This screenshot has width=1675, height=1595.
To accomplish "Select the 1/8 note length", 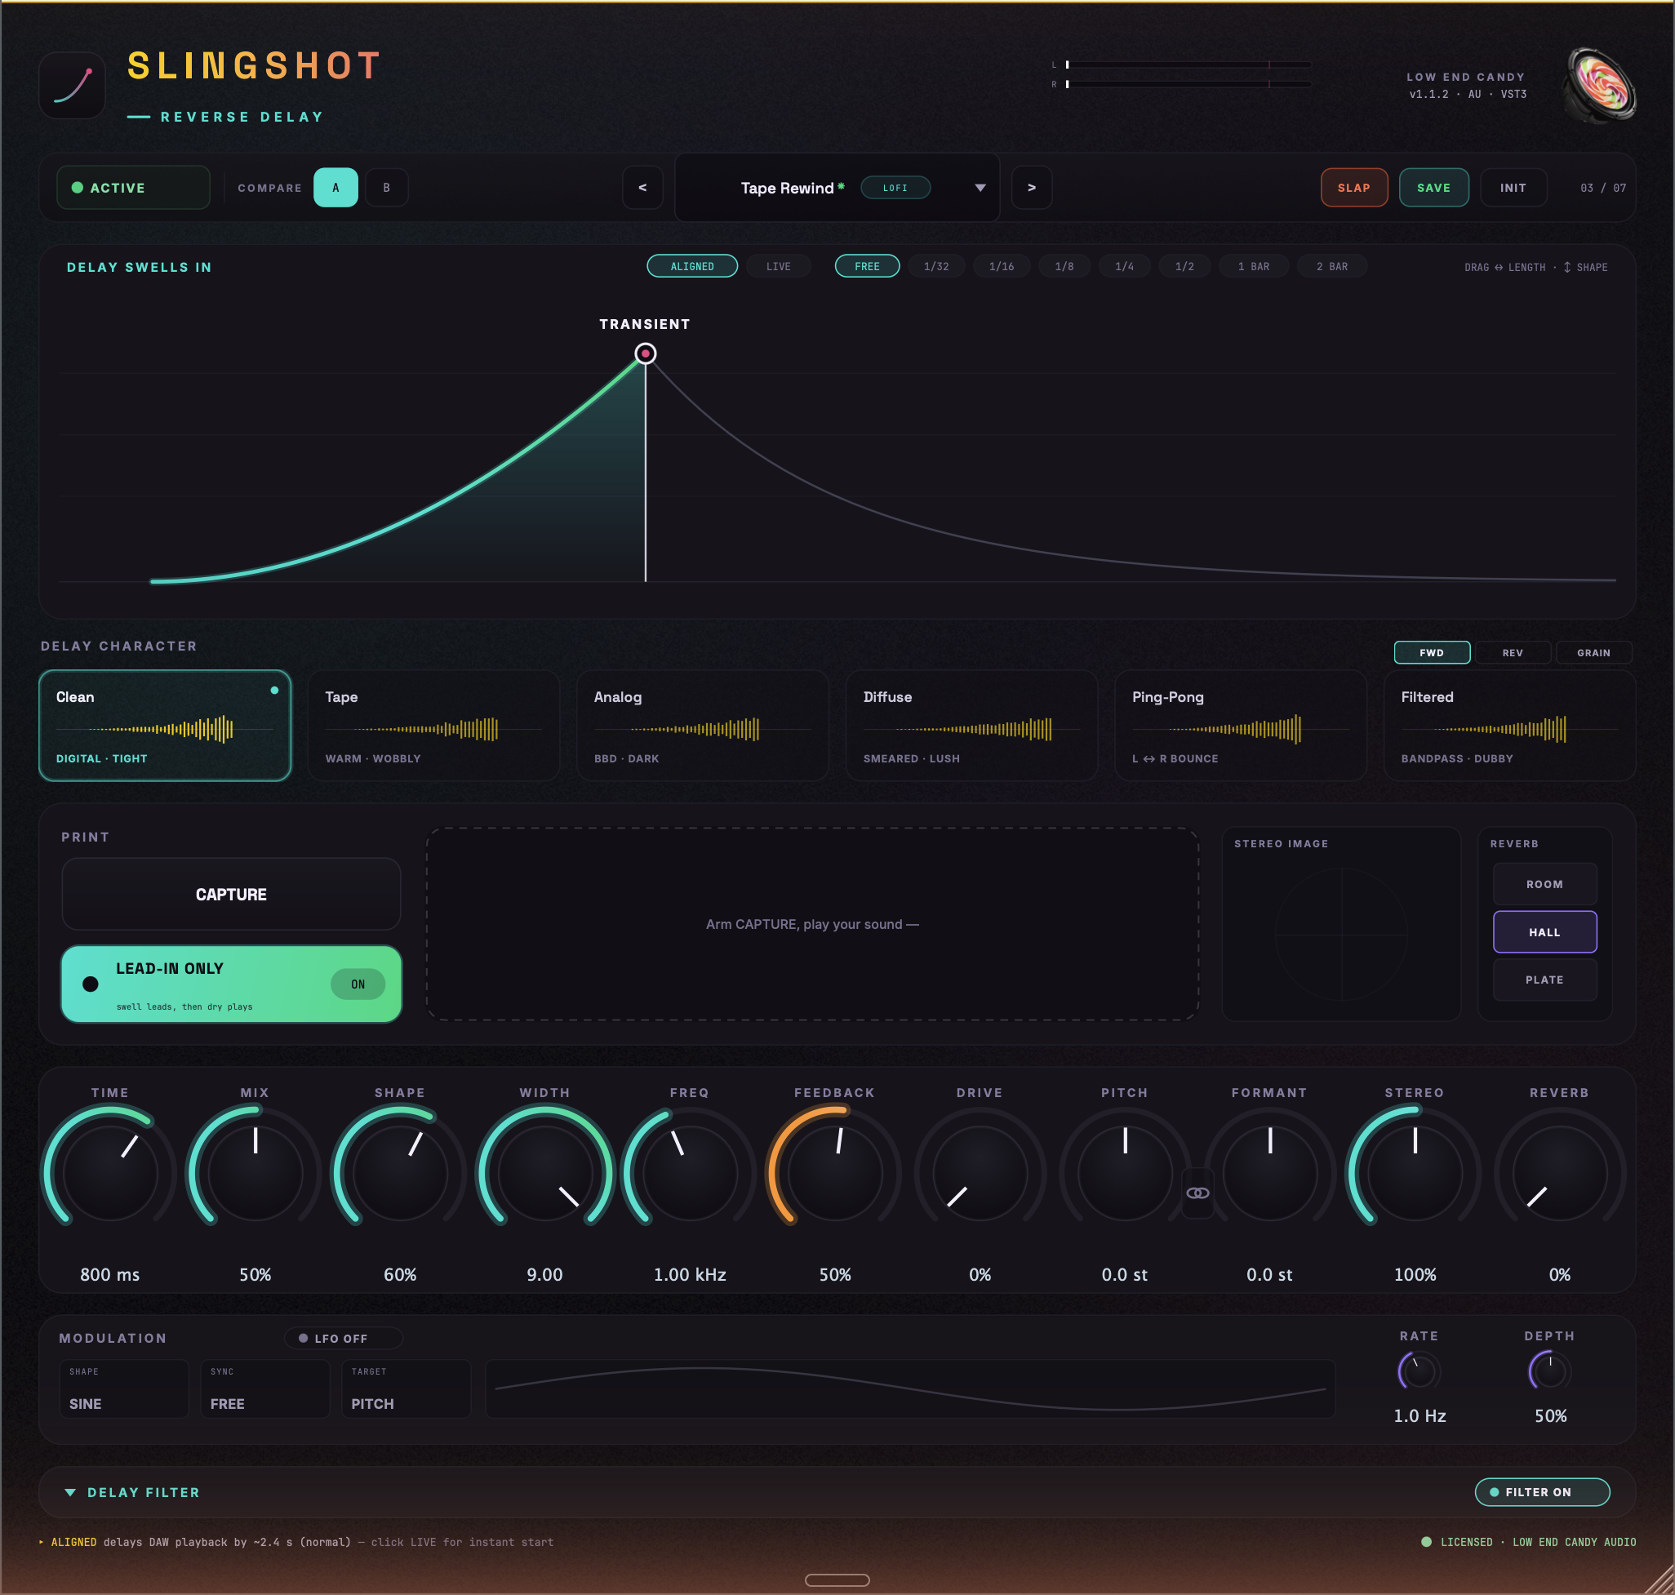I will click(x=1064, y=266).
